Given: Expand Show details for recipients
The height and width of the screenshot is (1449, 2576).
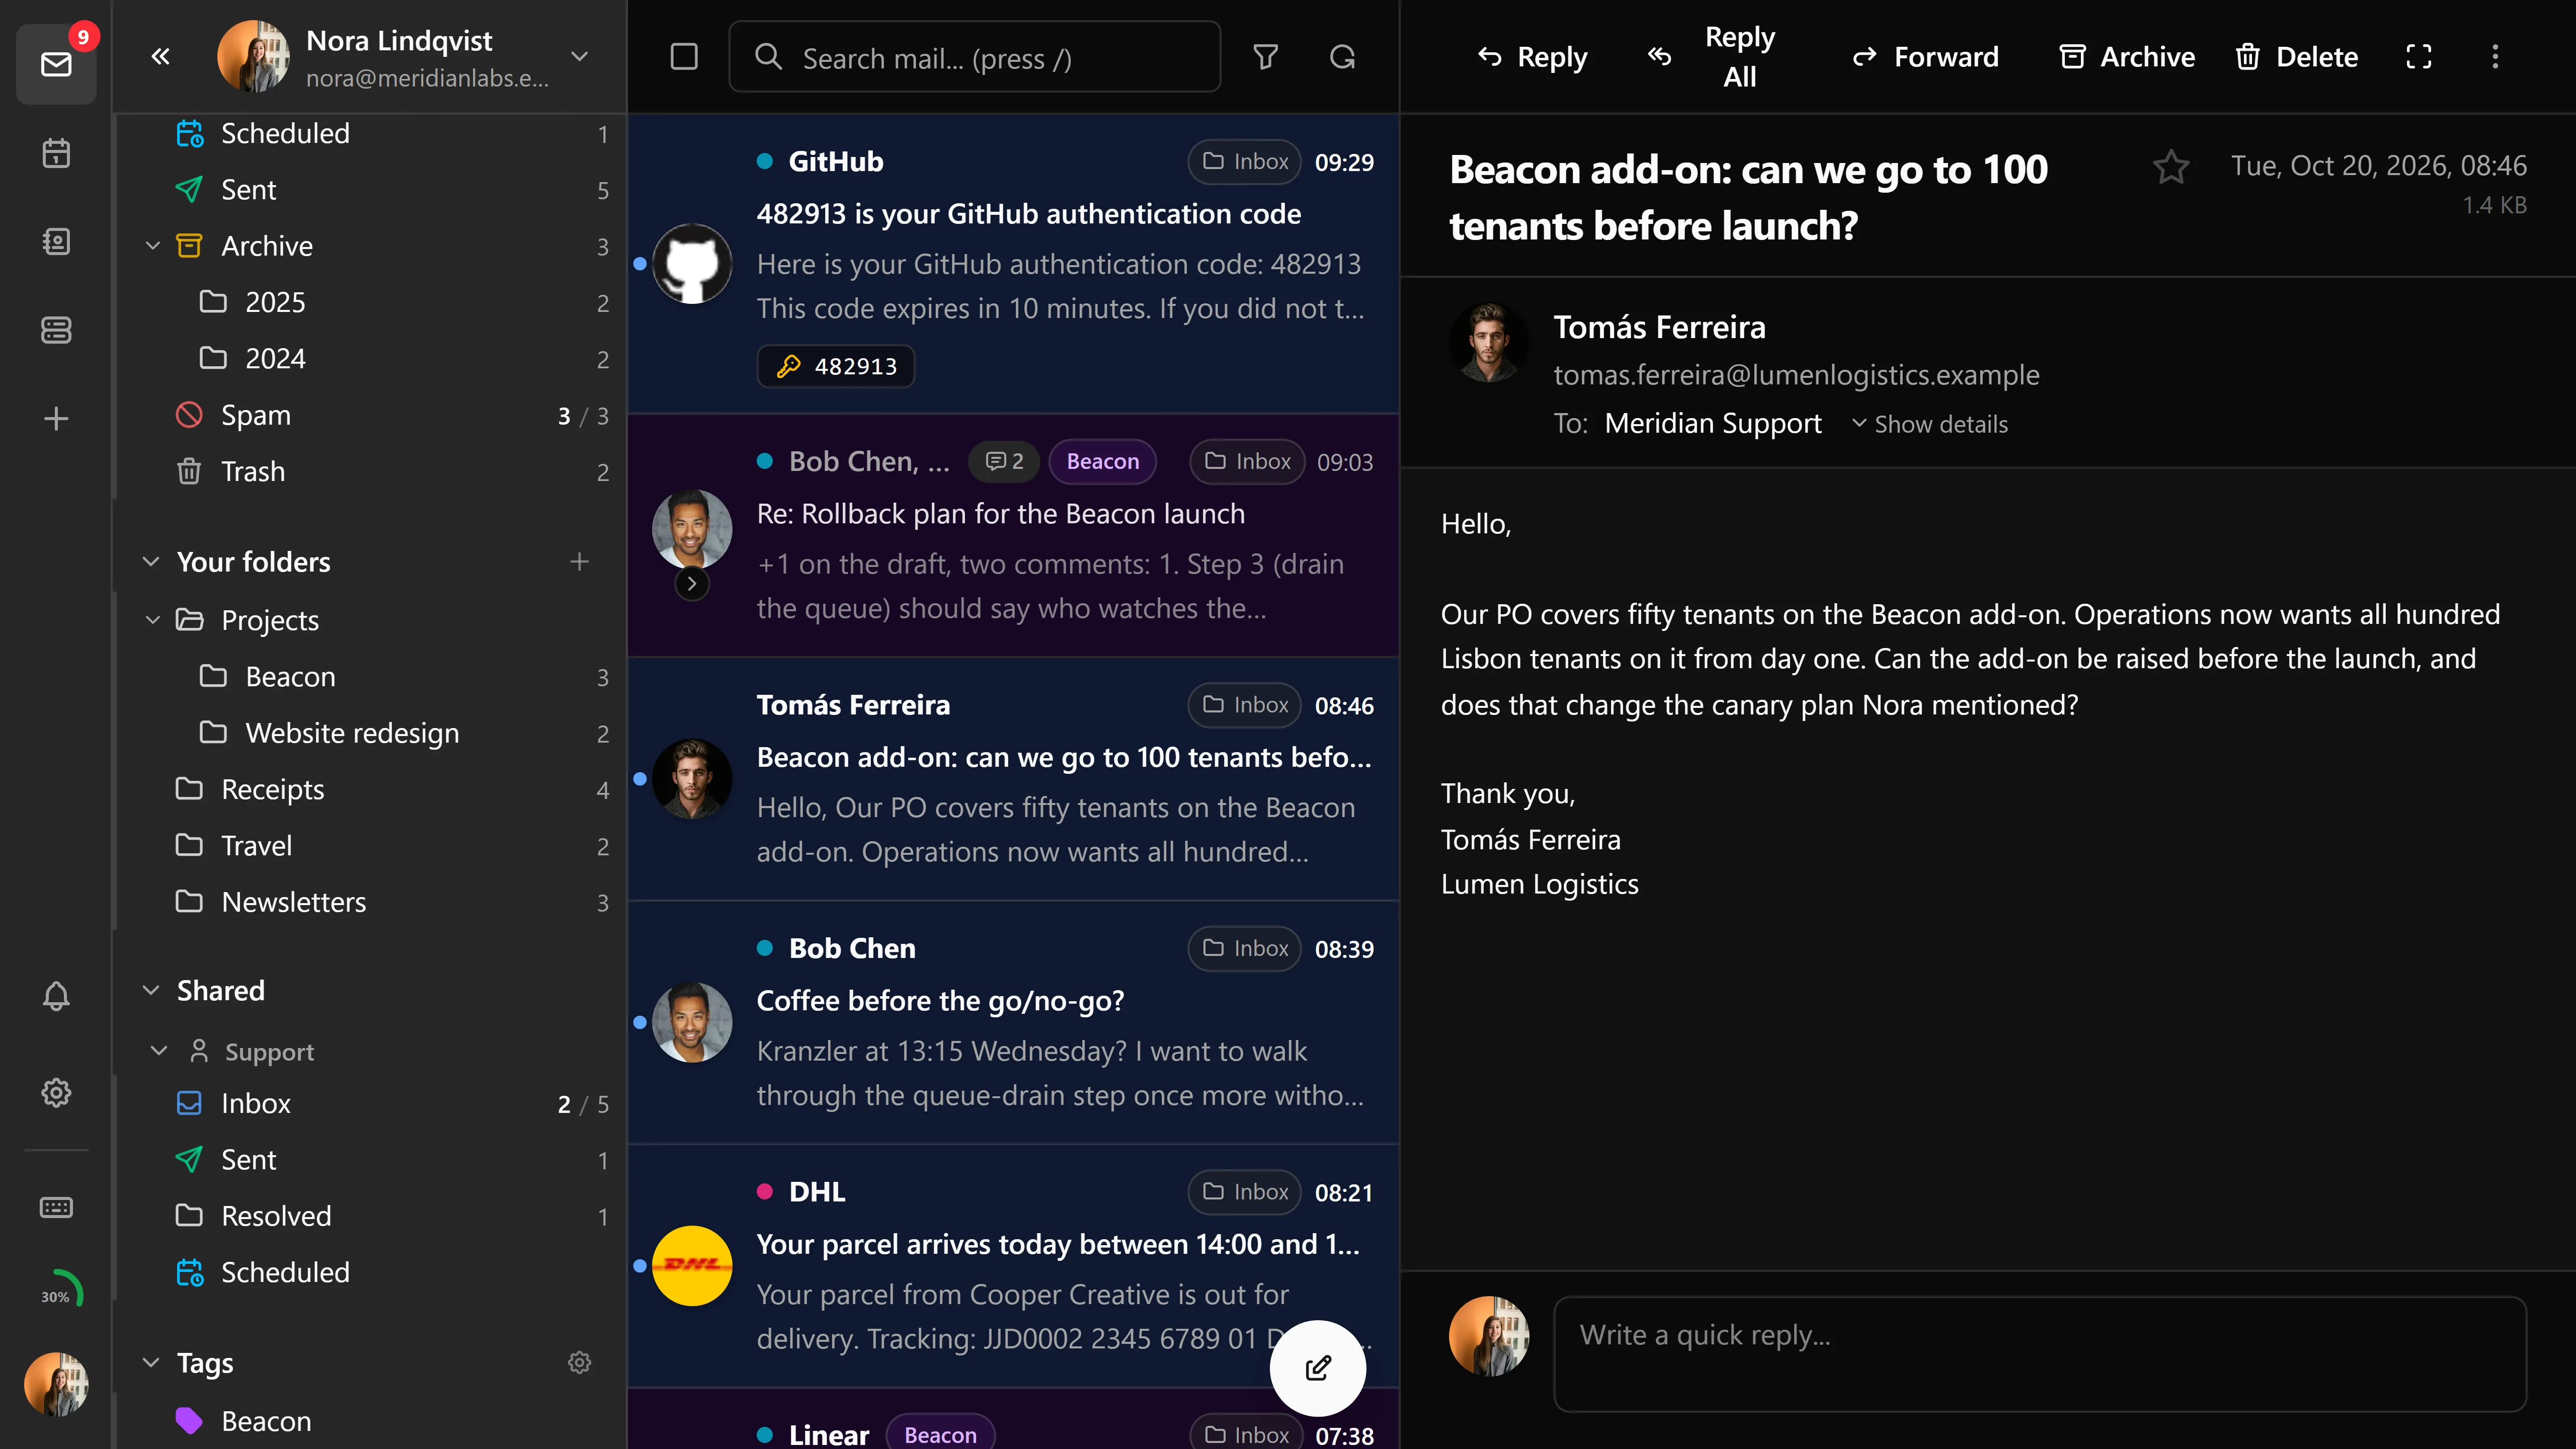Looking at the screenshot, I should (x=1929, y=424).
